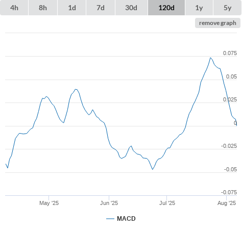Click the May '25 axis label
This screenshot has height=232, width=242.
tap(49, 203)
